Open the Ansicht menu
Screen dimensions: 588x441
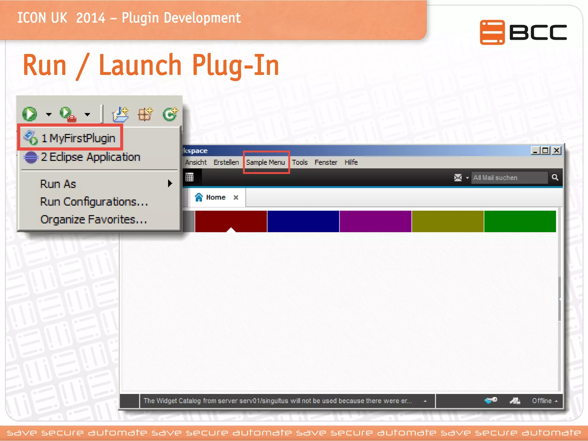click(x=196, y=163)
